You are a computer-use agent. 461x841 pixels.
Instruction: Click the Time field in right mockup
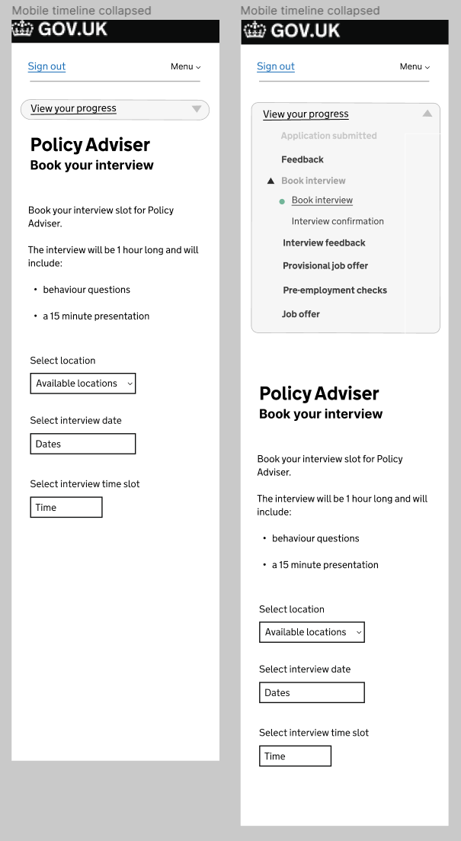point(295,756)
